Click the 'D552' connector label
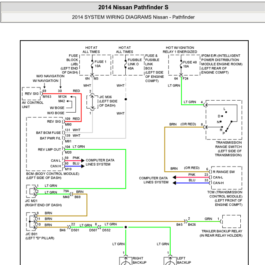This screenshot has width=265, height=265. coord(106,230)
